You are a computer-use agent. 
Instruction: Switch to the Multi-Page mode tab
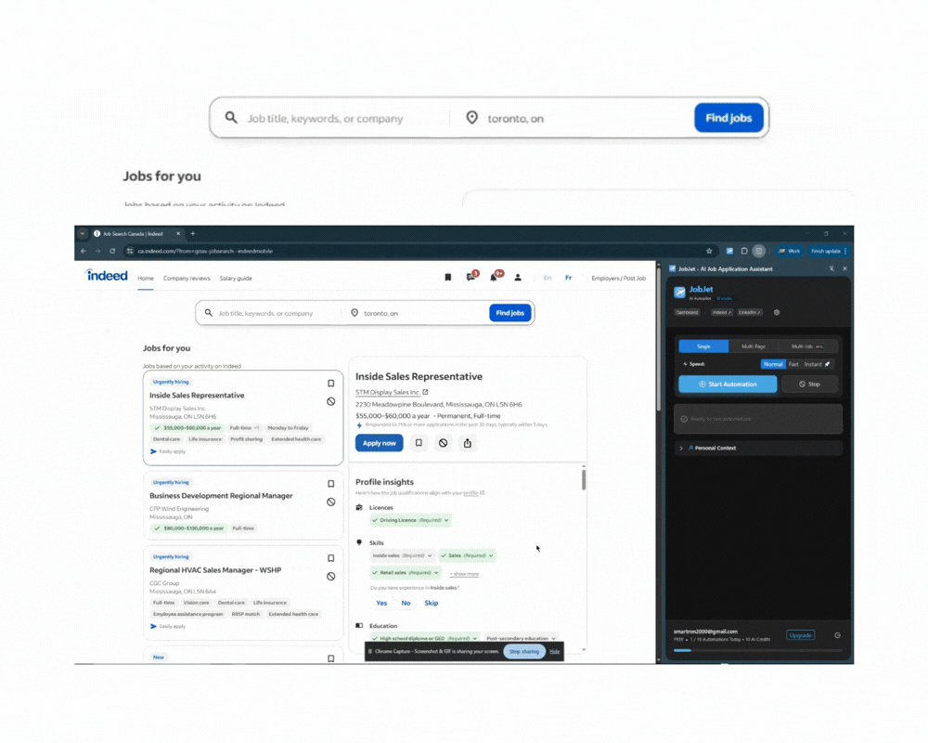[754, 346]
